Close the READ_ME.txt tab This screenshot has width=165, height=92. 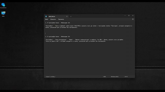click(67, 16)
